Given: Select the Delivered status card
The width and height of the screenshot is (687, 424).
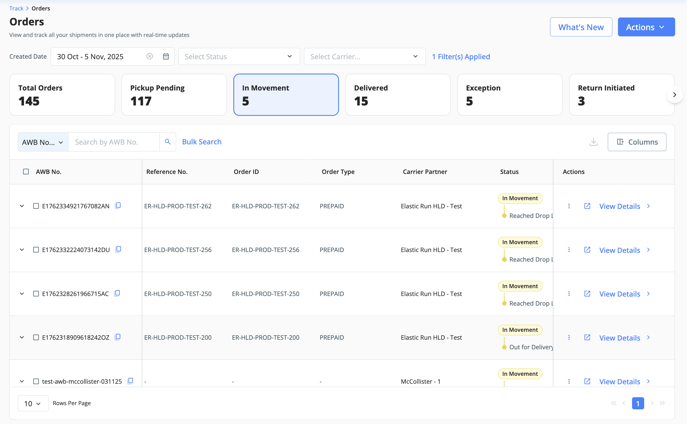Looking at the screenshot, I should point(398,95).
